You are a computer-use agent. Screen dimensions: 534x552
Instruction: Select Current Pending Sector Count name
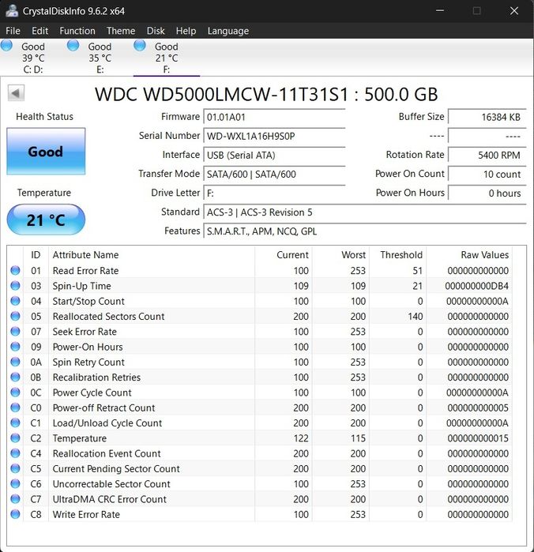(116, 469)
